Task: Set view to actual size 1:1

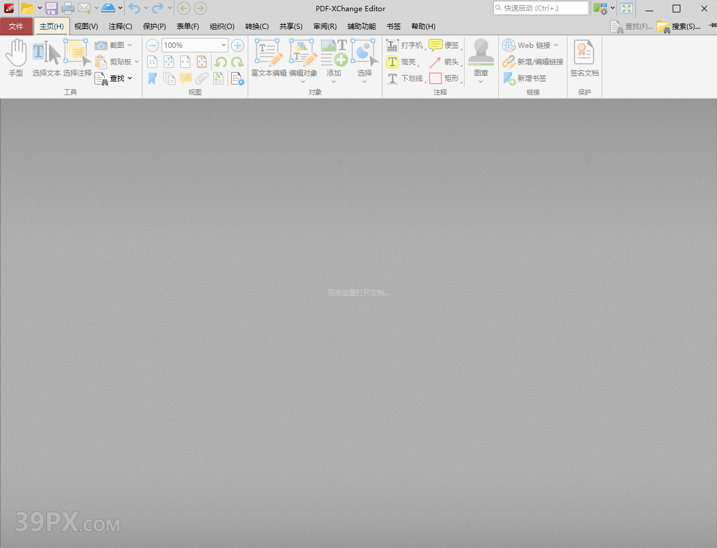Action: (x=152, y=62)
